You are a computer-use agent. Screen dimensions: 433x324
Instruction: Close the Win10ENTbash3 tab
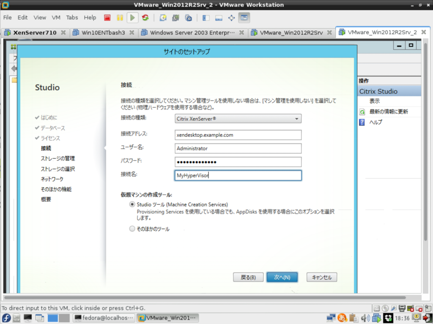(x=132, y=33)
